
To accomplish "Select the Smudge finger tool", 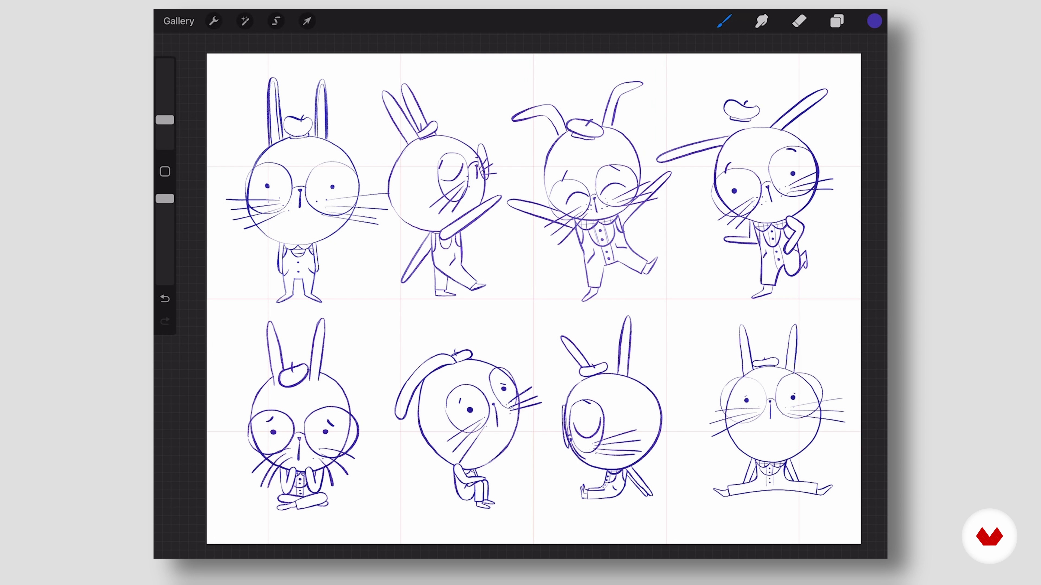I will 761,21.
